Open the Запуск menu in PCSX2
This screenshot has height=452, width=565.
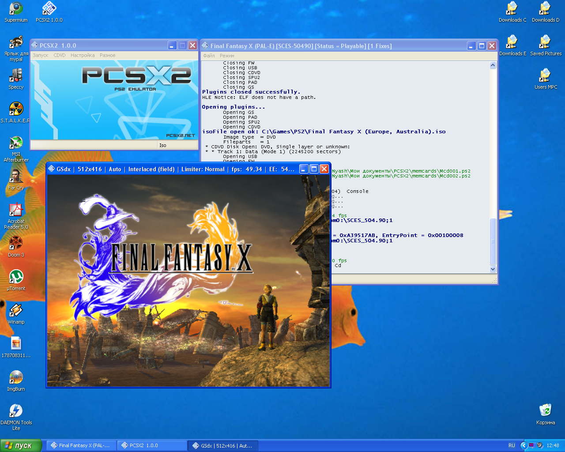pos(41,56)
